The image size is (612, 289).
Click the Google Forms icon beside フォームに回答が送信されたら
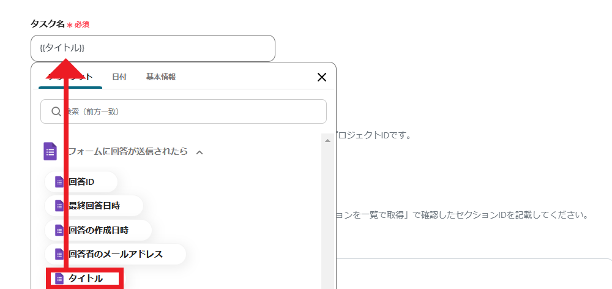tap(50, 151)
